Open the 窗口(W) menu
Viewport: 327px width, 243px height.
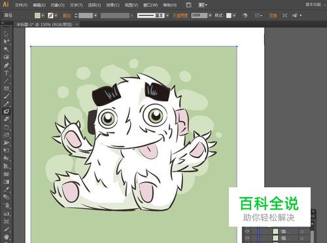pos(150,5)
